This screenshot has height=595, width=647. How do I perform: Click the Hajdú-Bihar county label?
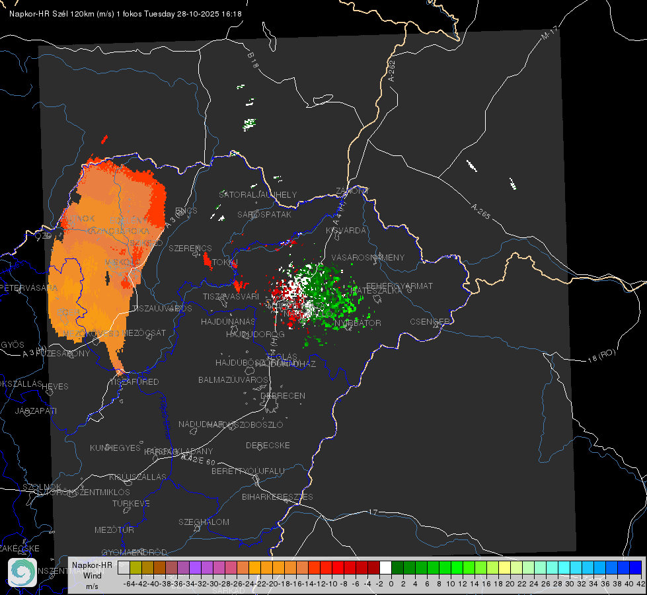165,418
